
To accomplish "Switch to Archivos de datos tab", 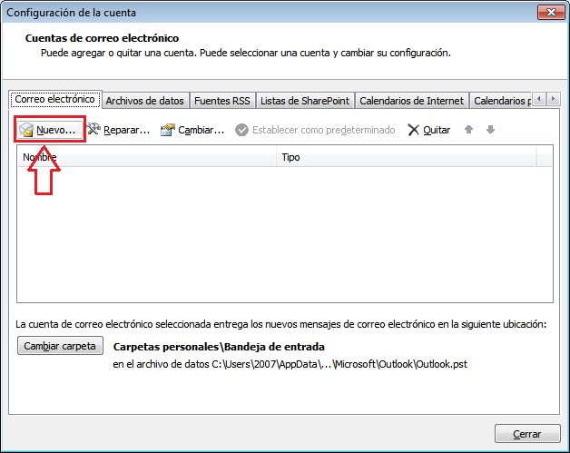I will pyautogui.click(x=144, y=101).
